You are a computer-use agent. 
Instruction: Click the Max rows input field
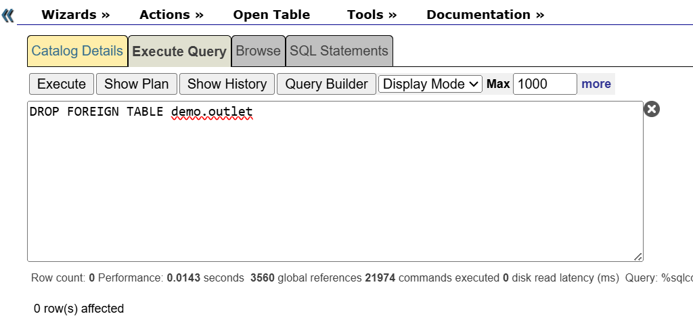coord(545,84)
